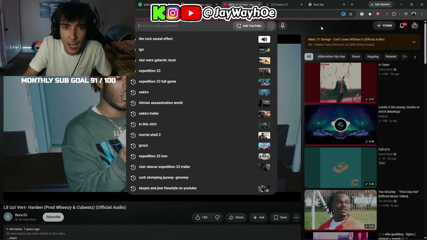
Task: Select the 'Related' filter chip
Action: 391,57
